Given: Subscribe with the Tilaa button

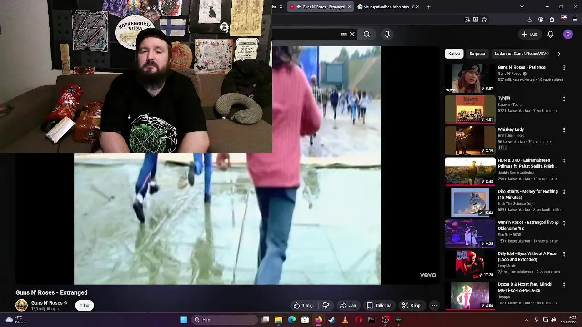Looking at the screenshot, I should point(85,306).
